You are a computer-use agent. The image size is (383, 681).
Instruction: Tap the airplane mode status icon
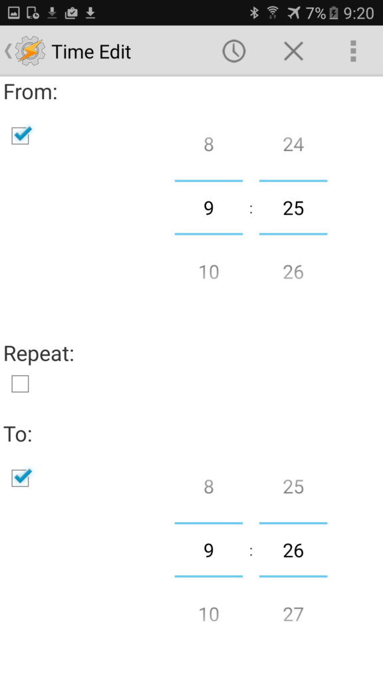pyautogui.click(x=293, y=13)
